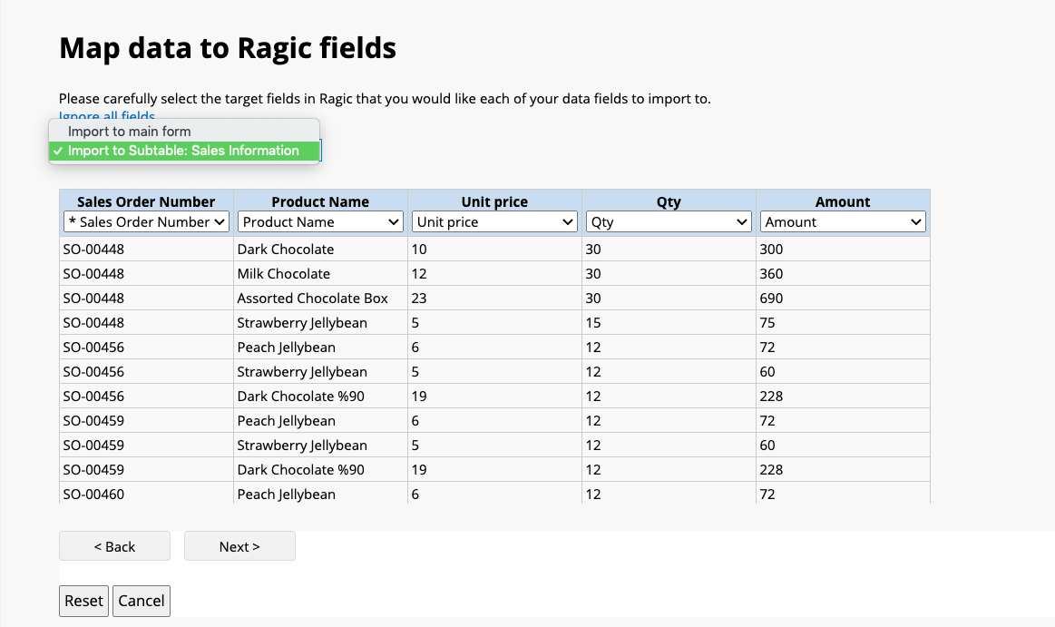Click the unit price value 10

point(419,249)
